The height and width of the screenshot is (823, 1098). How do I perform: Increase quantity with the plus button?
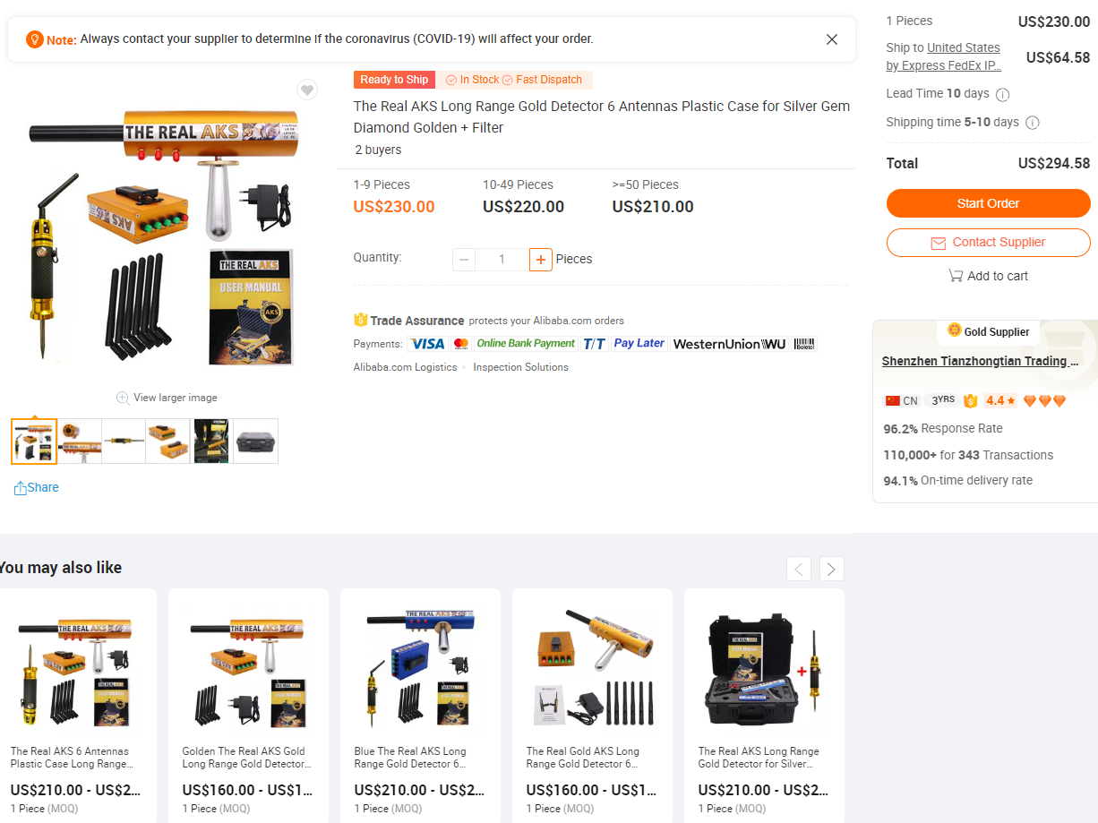click(541, 260)
